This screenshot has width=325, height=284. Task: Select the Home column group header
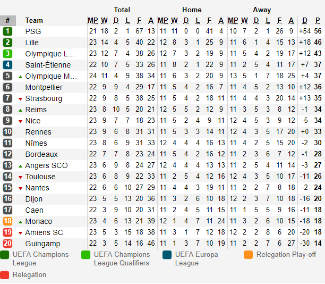[x=192, y=10]
